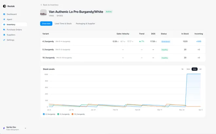Viewport: 216px width, 134px height.
Task: Click the Restok logo icon
Action: click(x=5, y=6)
